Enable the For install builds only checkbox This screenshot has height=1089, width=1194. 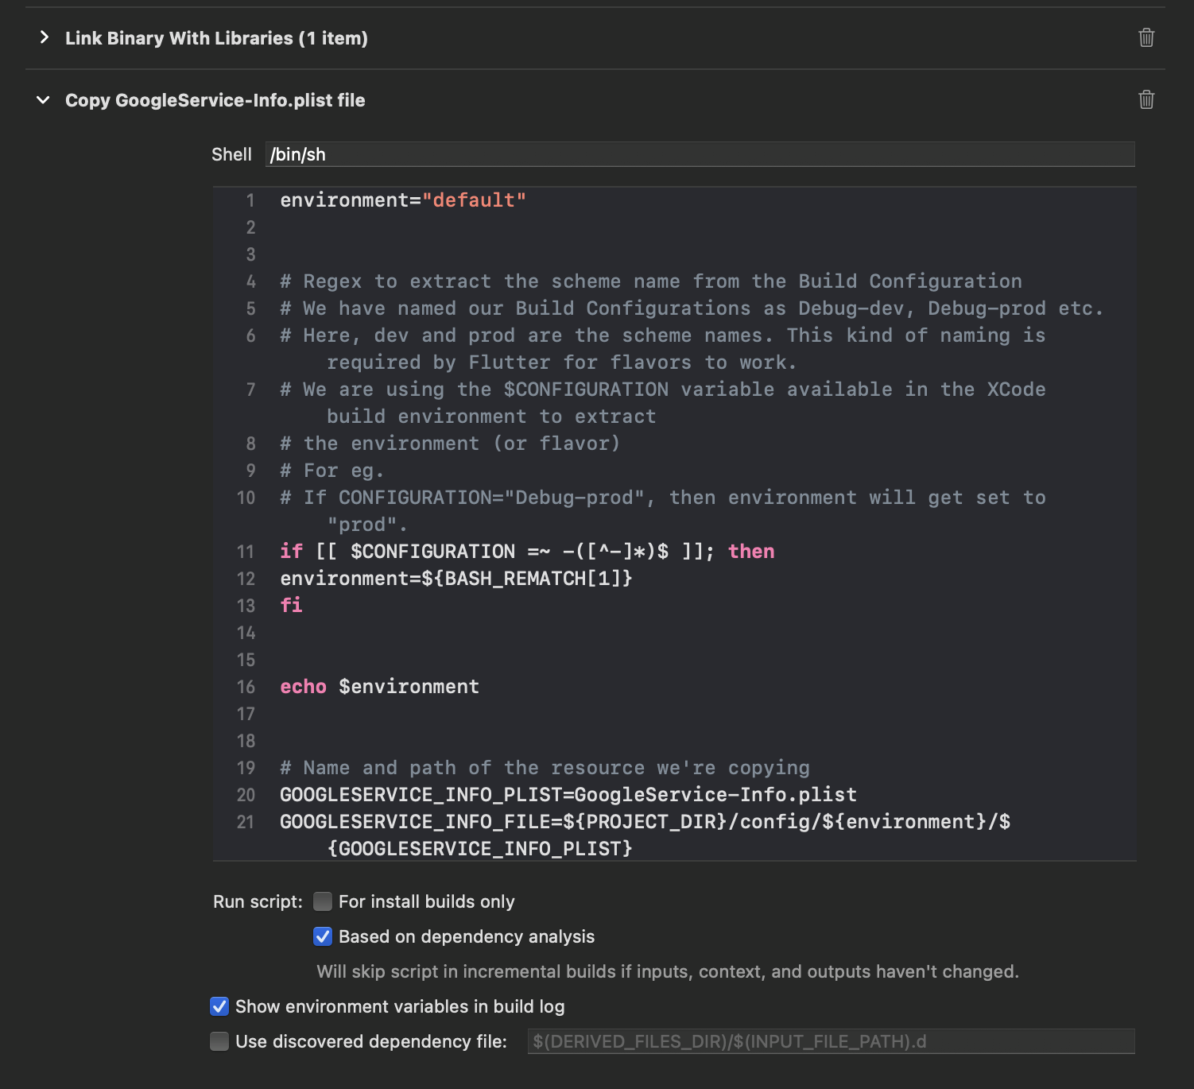(322, 901)
